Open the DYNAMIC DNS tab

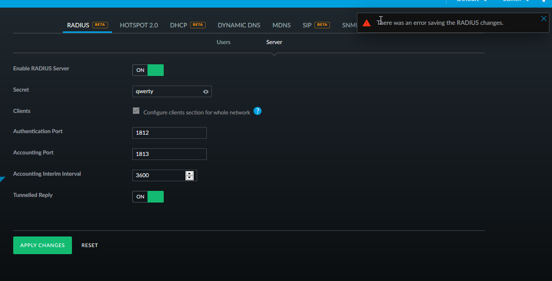[239, 25]
